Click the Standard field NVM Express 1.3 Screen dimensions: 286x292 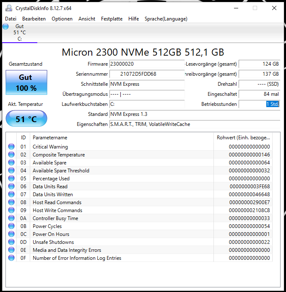tap(195, 114)
